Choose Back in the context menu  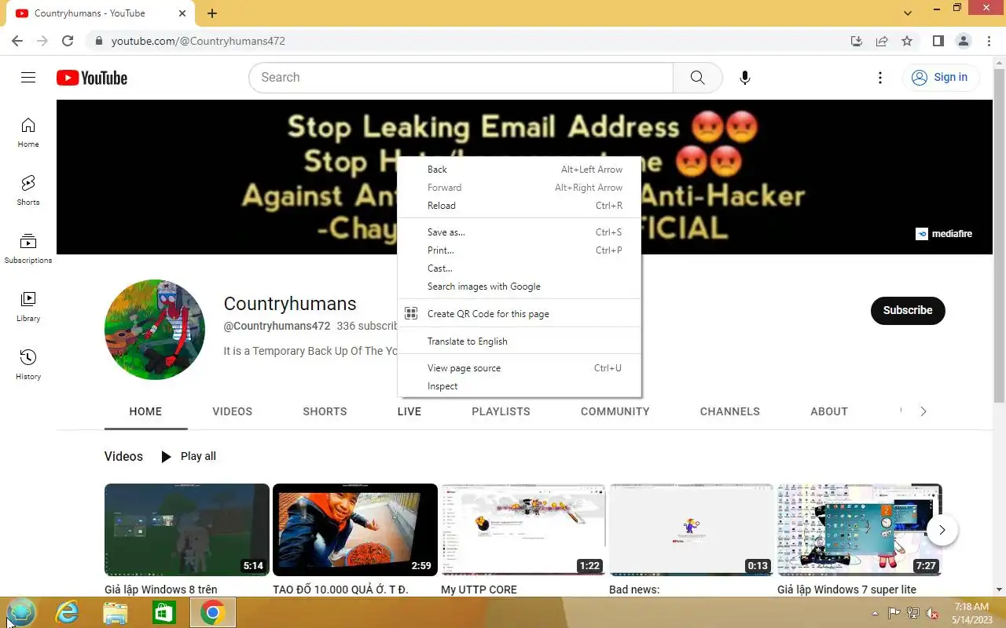(x=520, y=170)
